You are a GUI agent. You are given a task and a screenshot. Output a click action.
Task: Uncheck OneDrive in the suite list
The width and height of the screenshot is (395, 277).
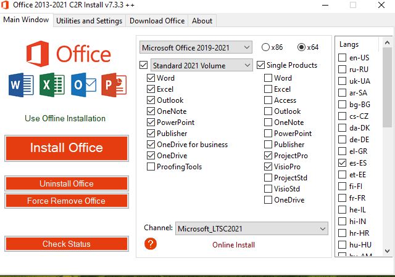(151, 155)
